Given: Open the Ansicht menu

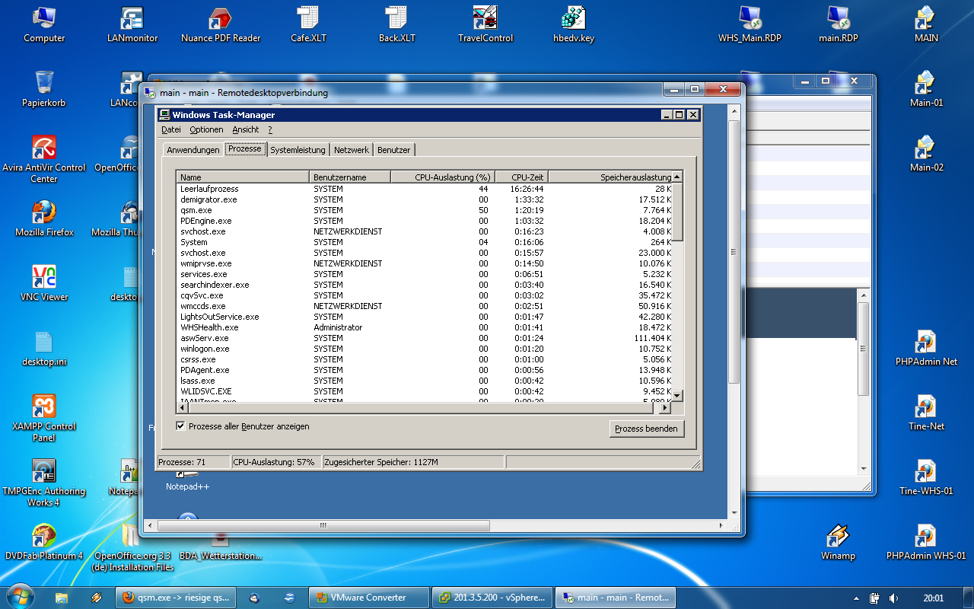Looking at the screenshot, I should 246,130.
